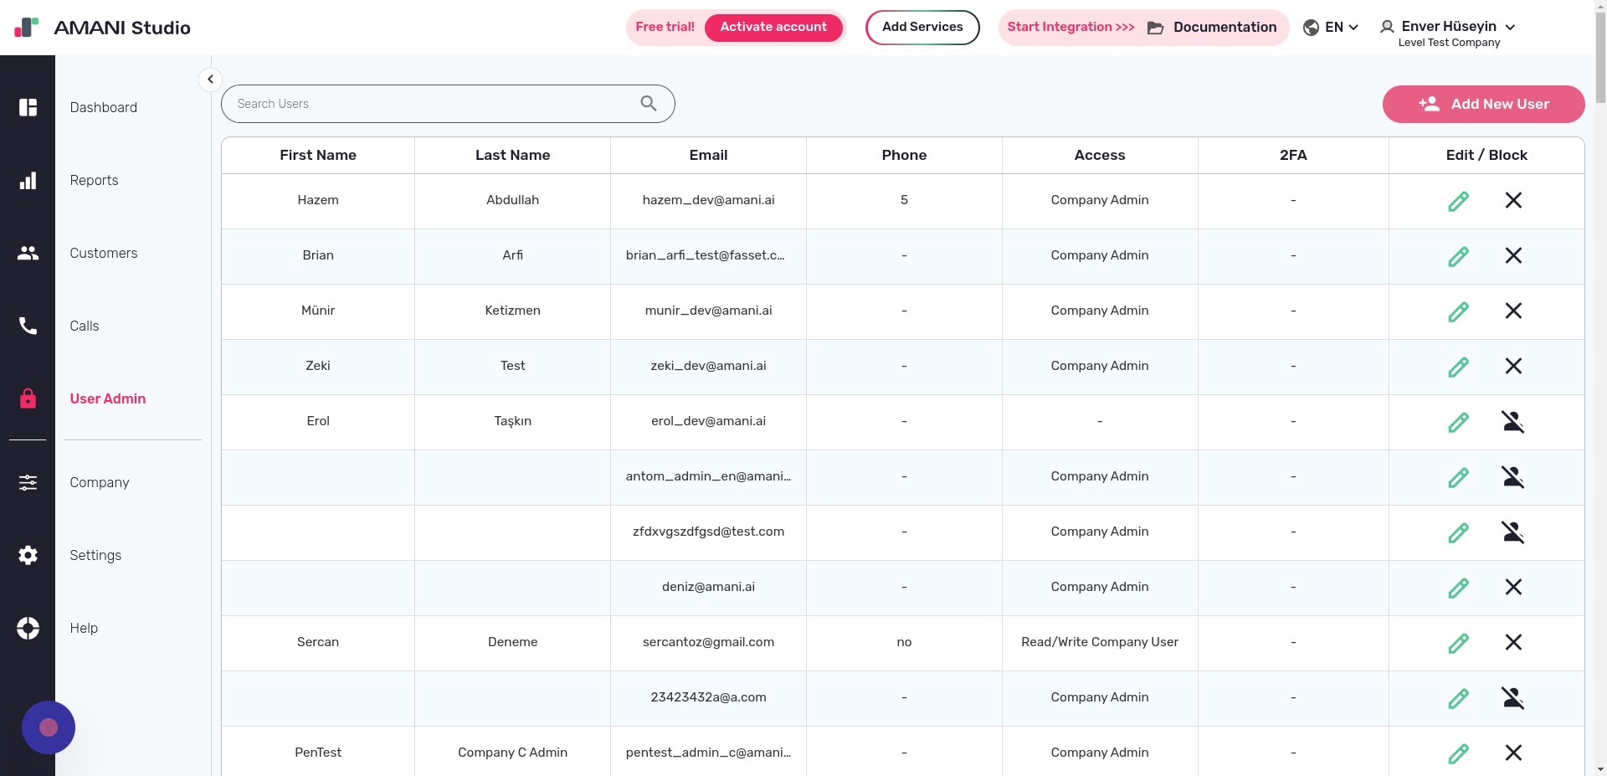Open Customers via the people icon

click(28, 253)
